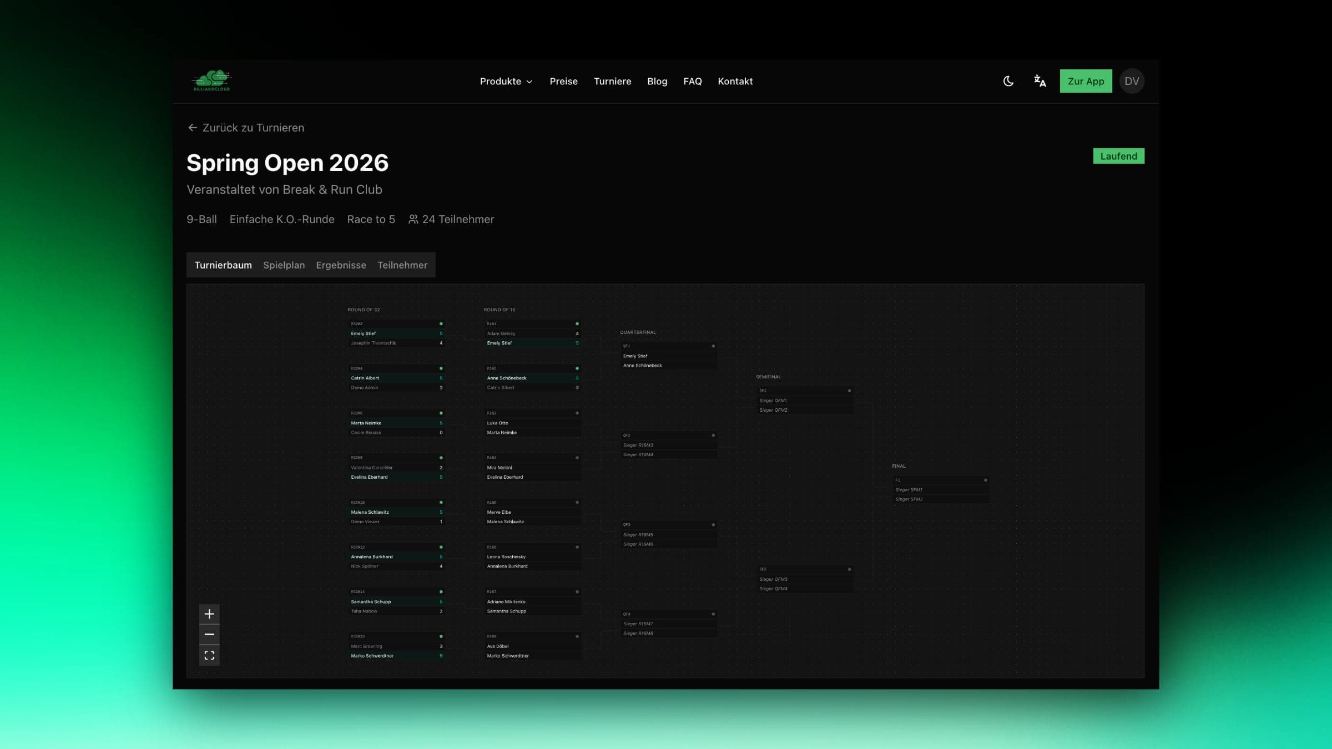The height and width of the screenshot is (749, 1332).
Task: Zoom out the bracket with minus icon
Action: pyautogui.click(x=209, y=634)
